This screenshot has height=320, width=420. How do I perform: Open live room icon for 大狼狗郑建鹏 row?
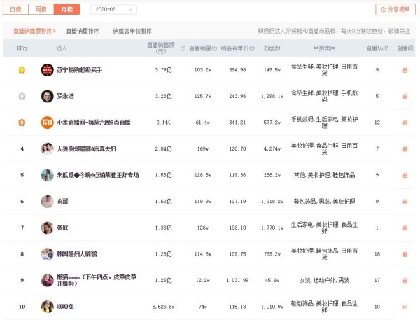pyautogui.click(x=405, y=148)
